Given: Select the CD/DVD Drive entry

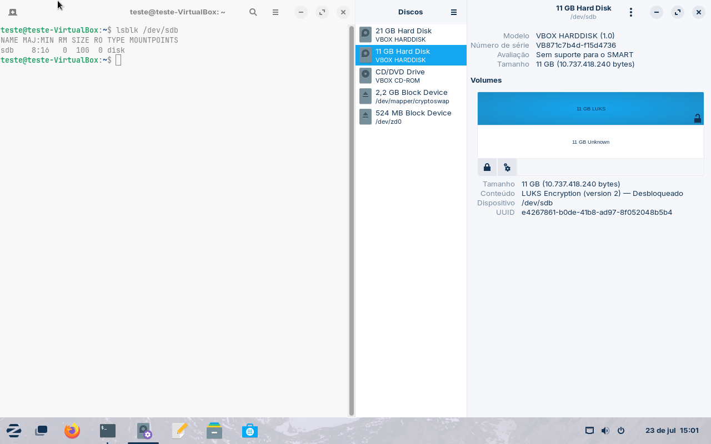Looking at the screenshot, I should (x=410, y=76).
